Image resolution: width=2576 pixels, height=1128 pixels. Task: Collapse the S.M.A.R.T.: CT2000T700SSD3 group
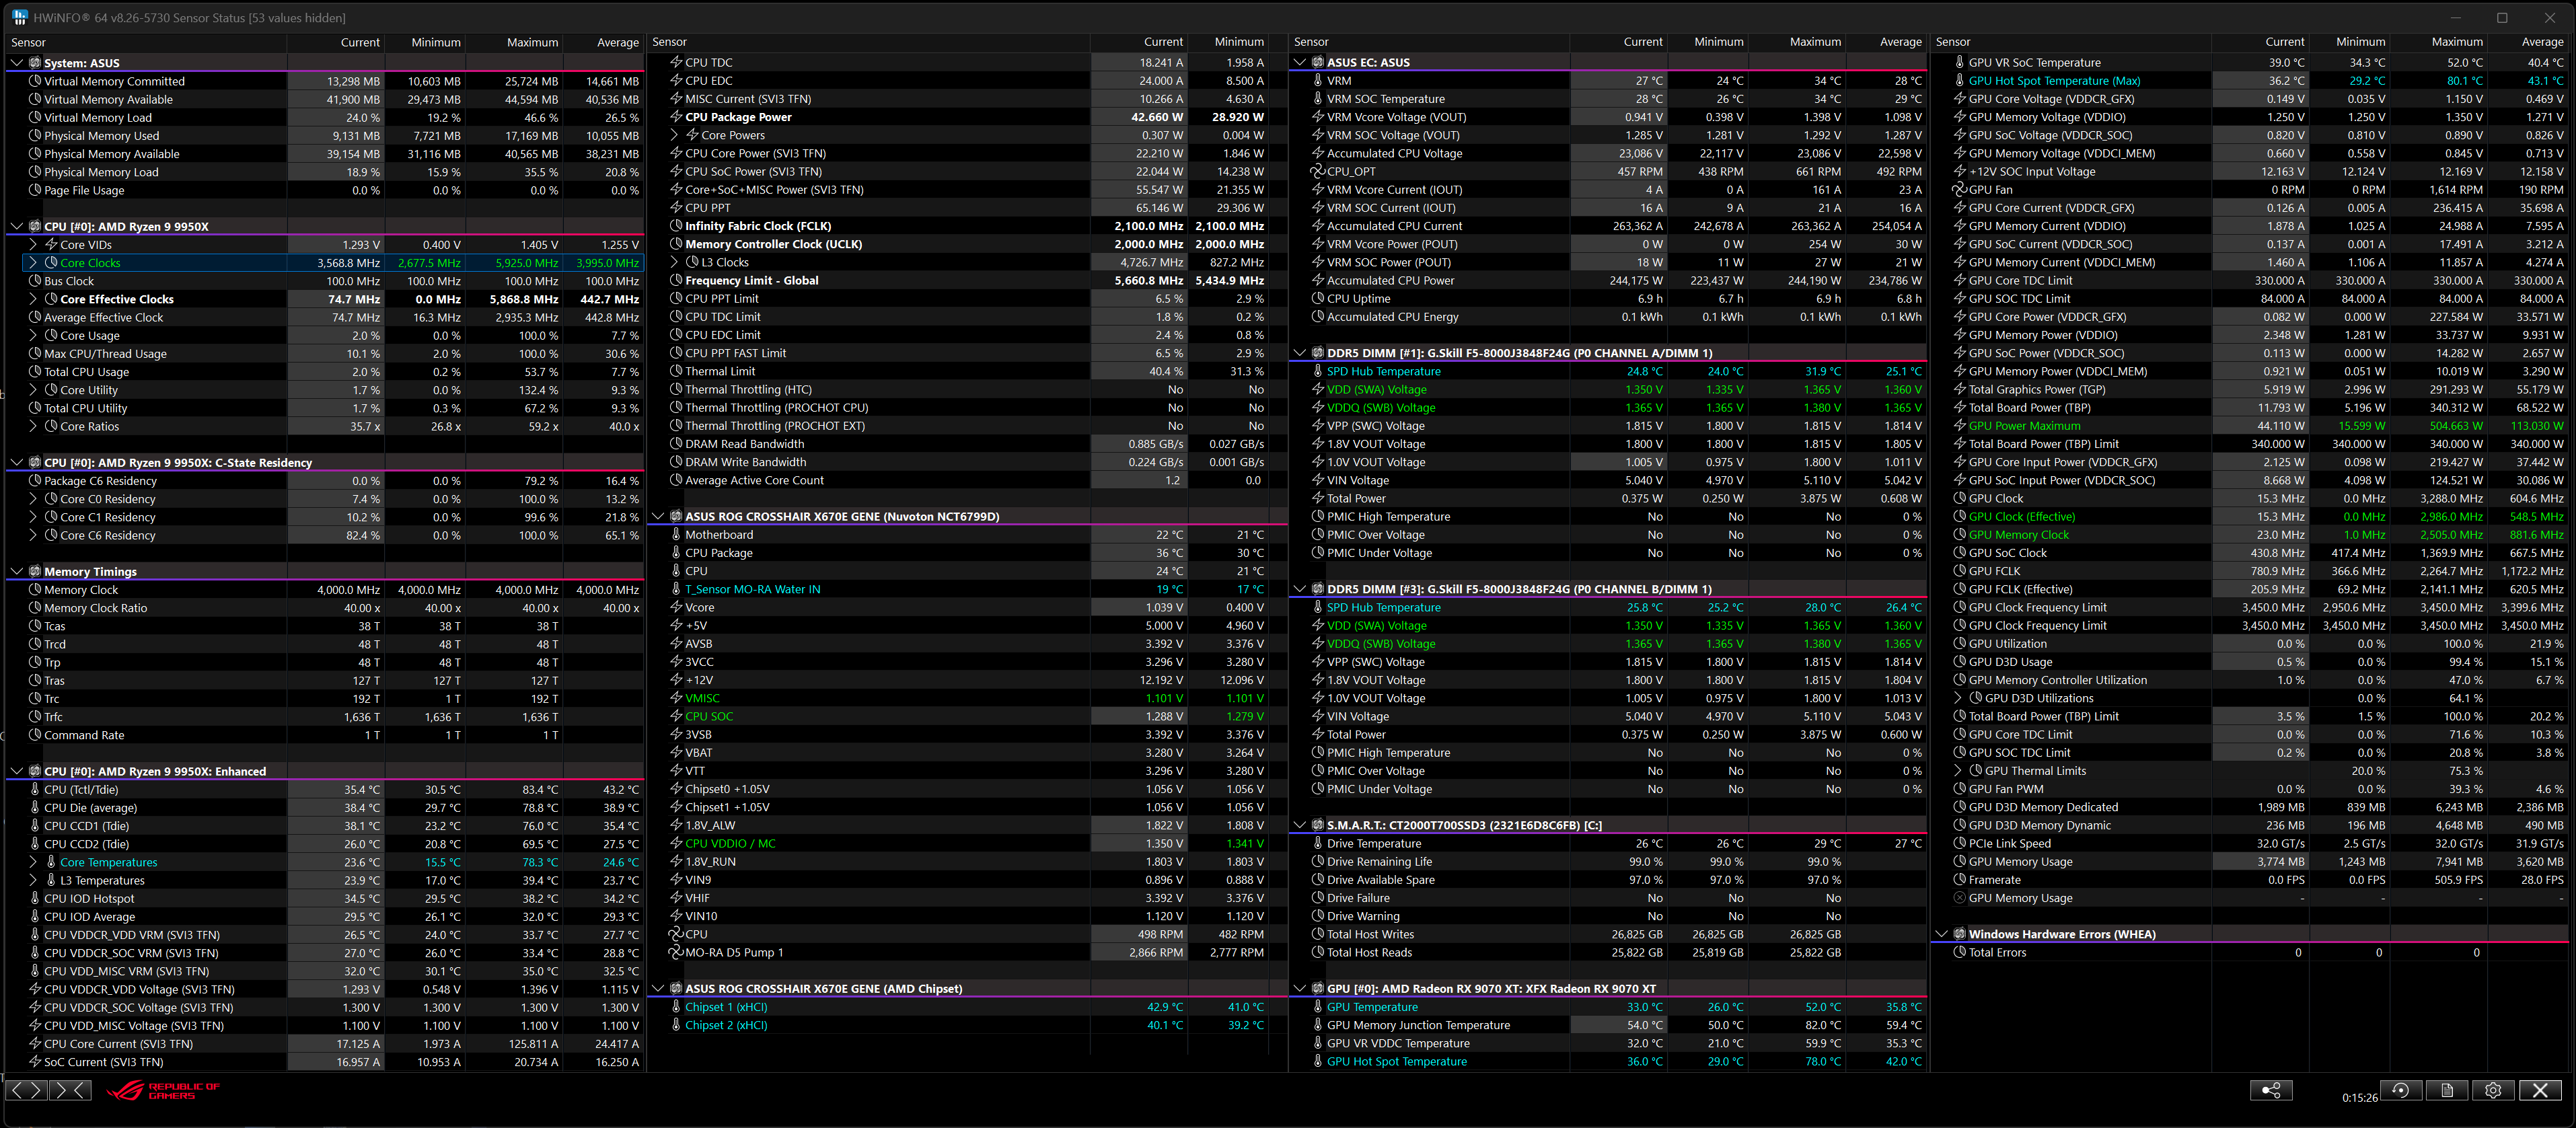pos(1300,826)
